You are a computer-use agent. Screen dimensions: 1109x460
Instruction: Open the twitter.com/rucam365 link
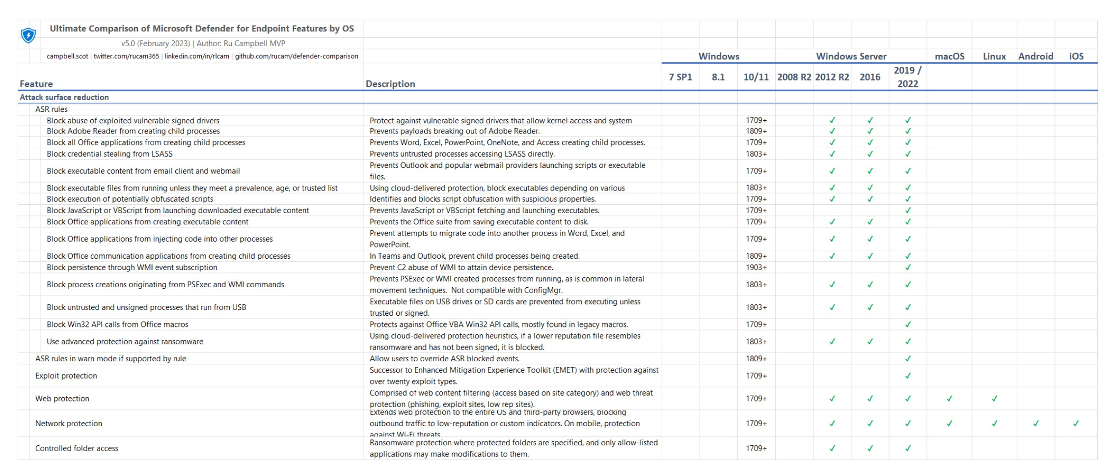(126, 56)
